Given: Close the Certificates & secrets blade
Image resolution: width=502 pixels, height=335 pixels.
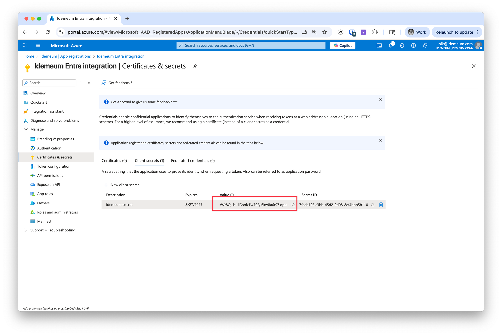Looking at the screenshot, I should pos(474,66).
